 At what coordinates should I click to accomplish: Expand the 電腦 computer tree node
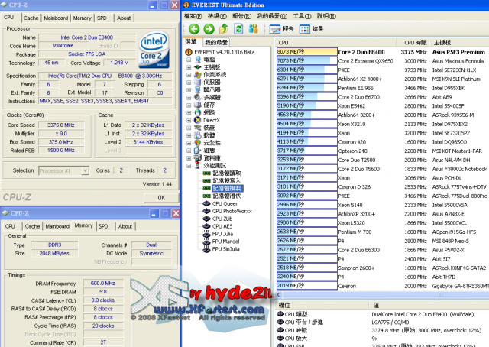(x=189, y=60)
